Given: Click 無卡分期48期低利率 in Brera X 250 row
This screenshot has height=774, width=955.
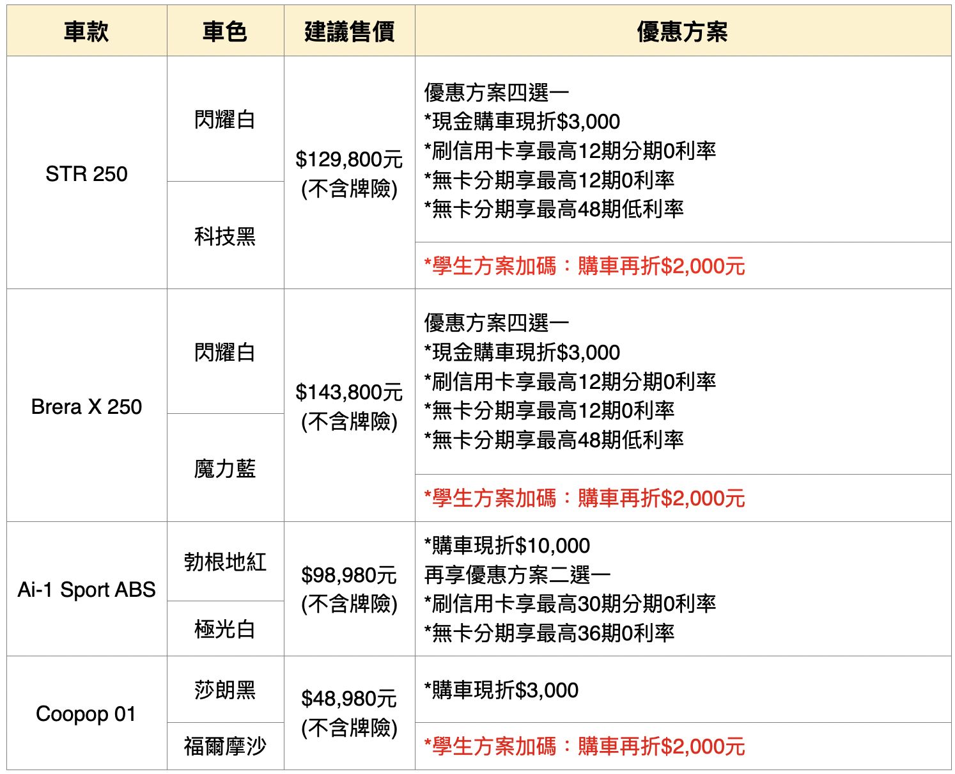Looking at the screenshot, I should [554, 440].
